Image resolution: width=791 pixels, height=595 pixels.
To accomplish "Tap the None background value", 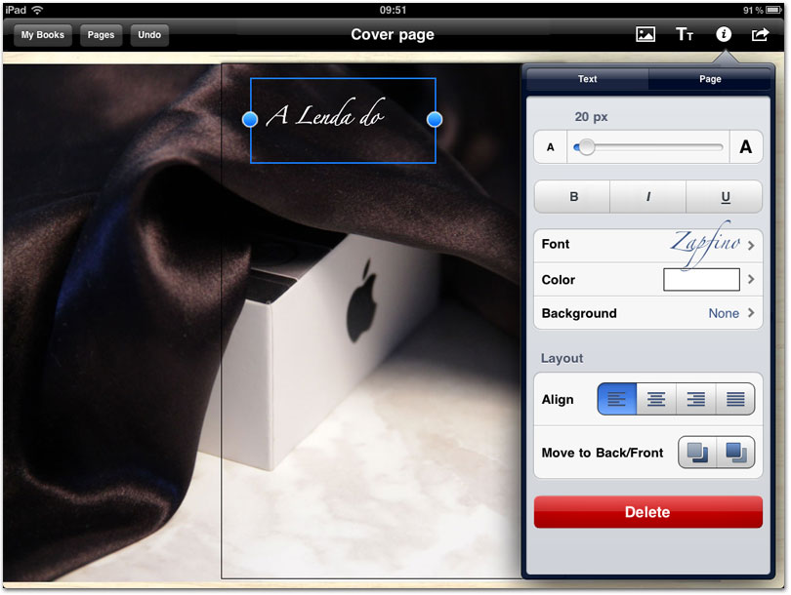I will point(724,313).
